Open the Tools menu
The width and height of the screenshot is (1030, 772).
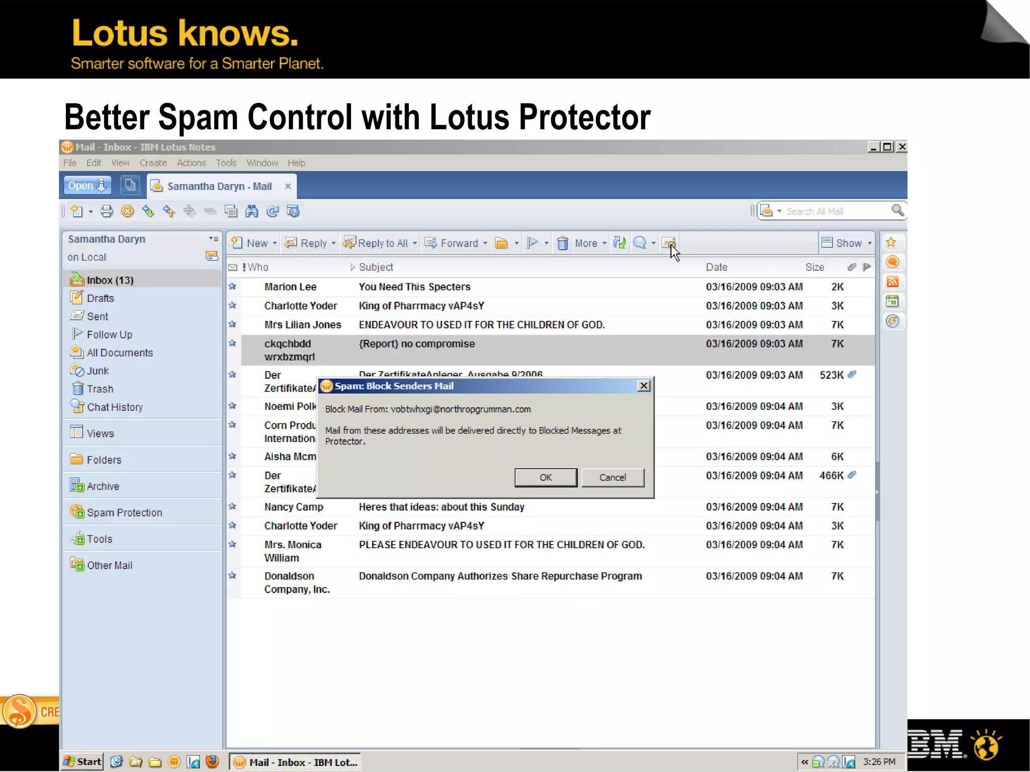coord(226,163)
